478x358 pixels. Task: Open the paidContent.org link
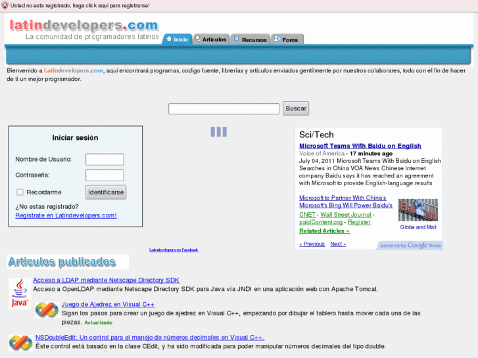click(321, 222)
